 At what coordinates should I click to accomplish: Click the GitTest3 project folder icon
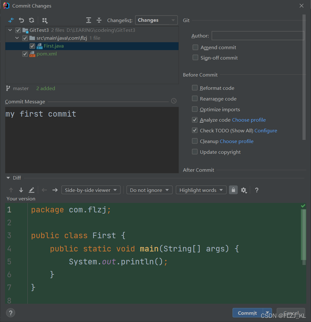pos(25,30)
